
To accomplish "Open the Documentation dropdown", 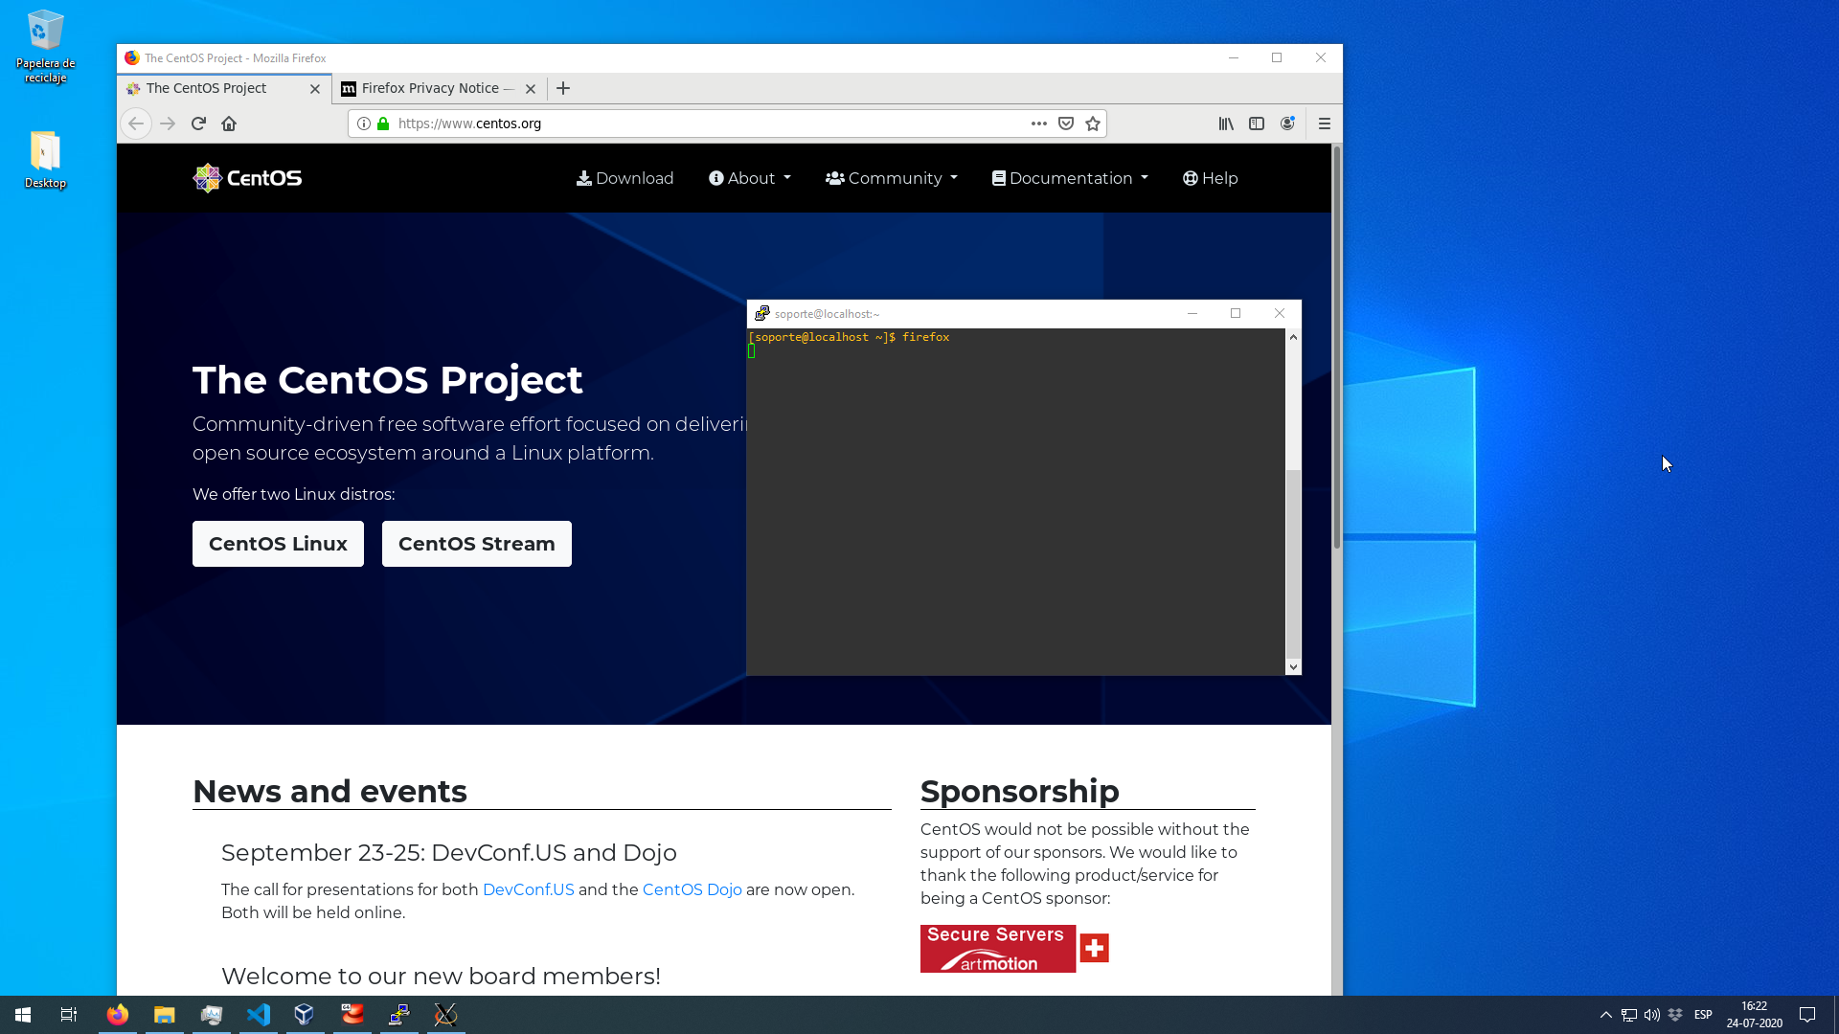I will coord(1069,178).
